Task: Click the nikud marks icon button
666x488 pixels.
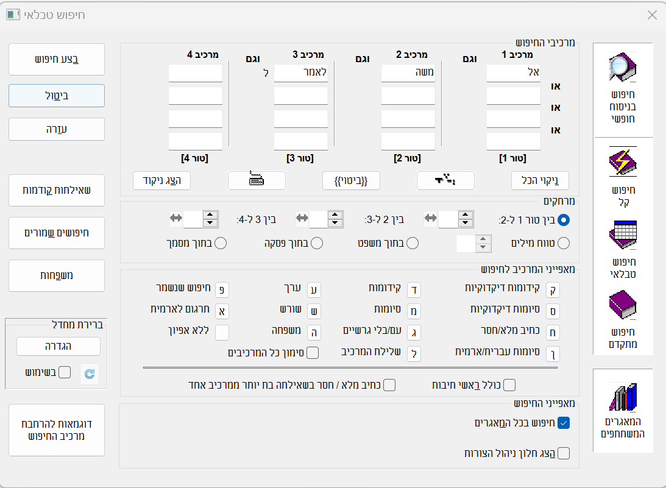Action: 445,180
